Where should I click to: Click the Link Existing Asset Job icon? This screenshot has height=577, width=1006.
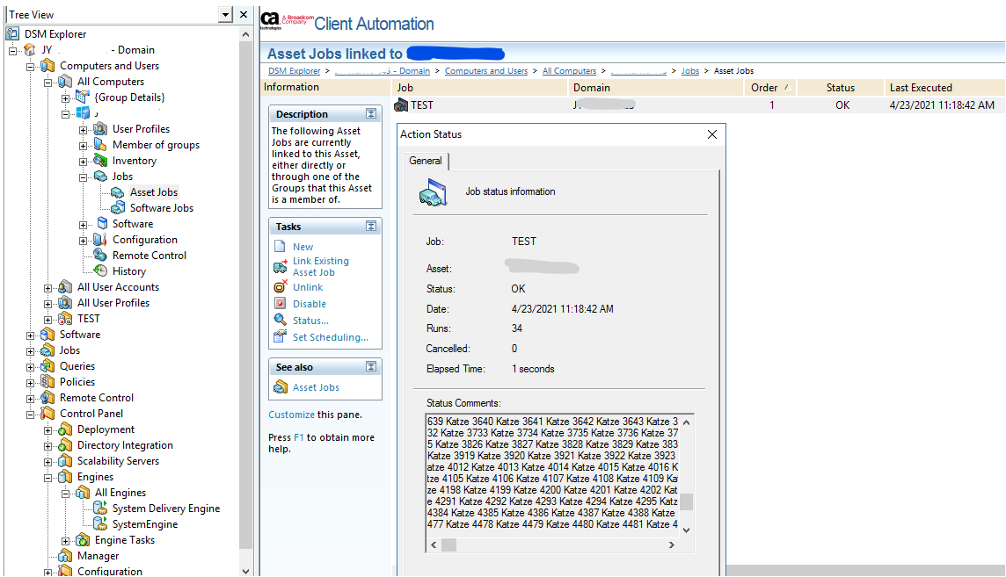point(281,266)
